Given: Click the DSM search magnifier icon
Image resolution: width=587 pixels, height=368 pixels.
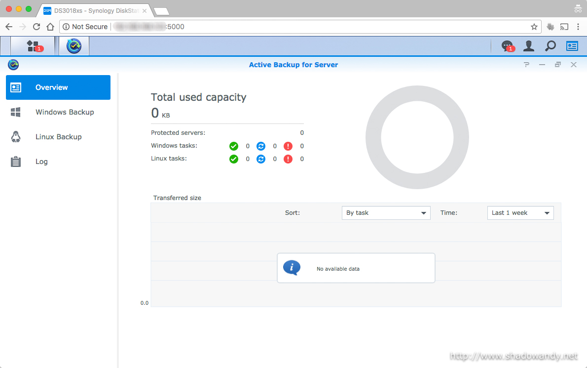Looking at the screenshot, I should coord(550,46).
